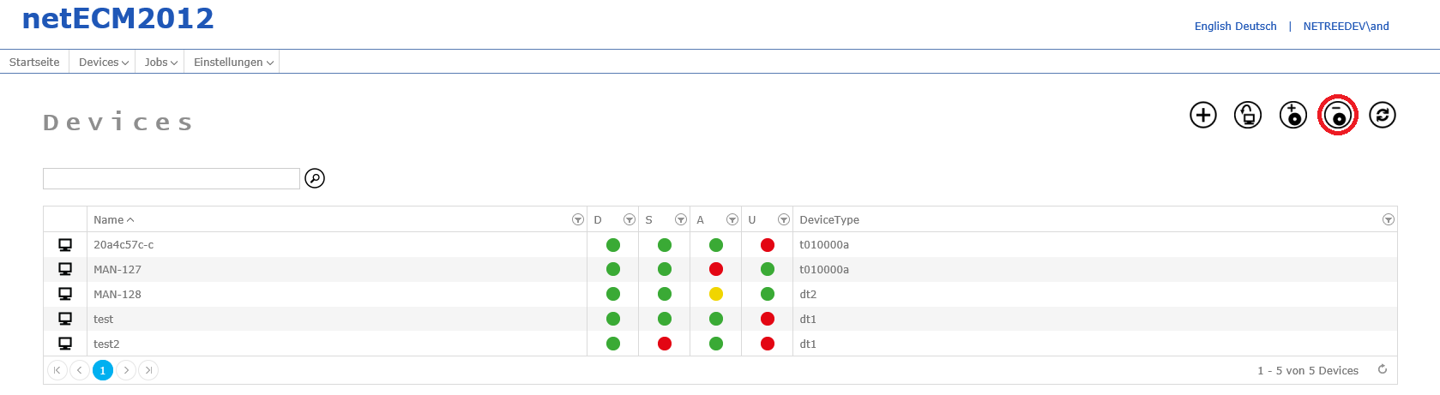Sort by the Name column header
This screenshot has height=395, width=1440.
point(109,220)
